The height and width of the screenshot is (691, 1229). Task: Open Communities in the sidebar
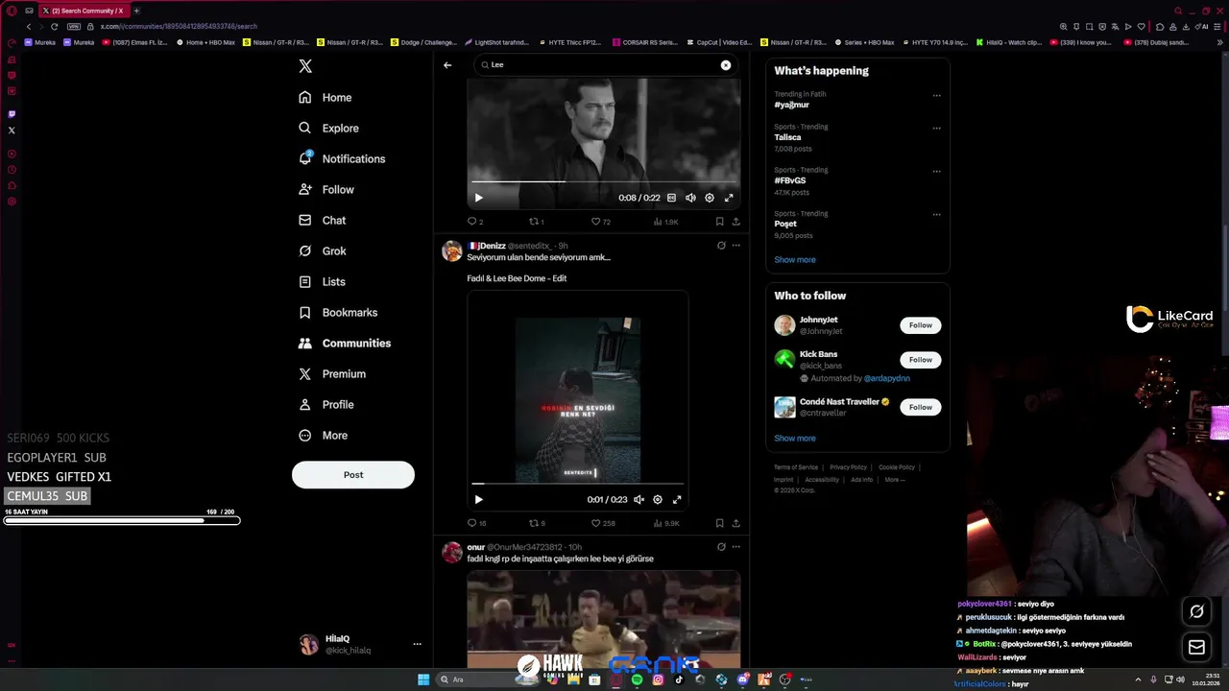pos(345,343)
